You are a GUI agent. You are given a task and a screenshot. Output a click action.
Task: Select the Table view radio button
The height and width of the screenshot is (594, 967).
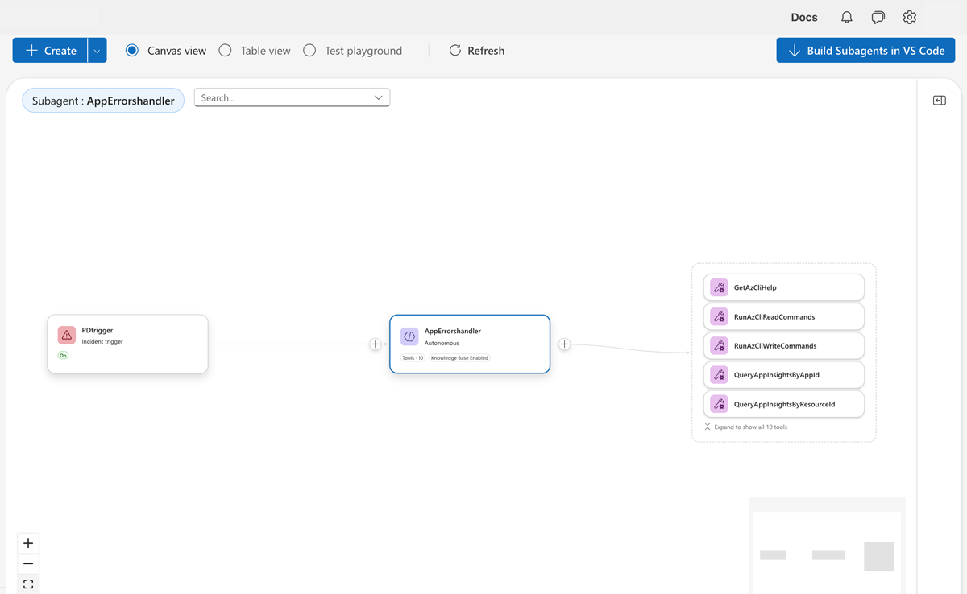point(226,51)
